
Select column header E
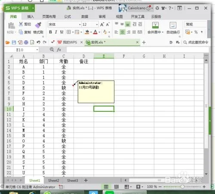point(104,56)
